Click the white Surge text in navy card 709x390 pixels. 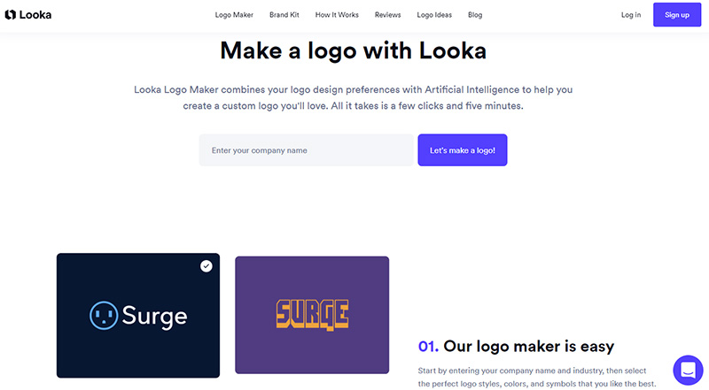pos(154,316)
